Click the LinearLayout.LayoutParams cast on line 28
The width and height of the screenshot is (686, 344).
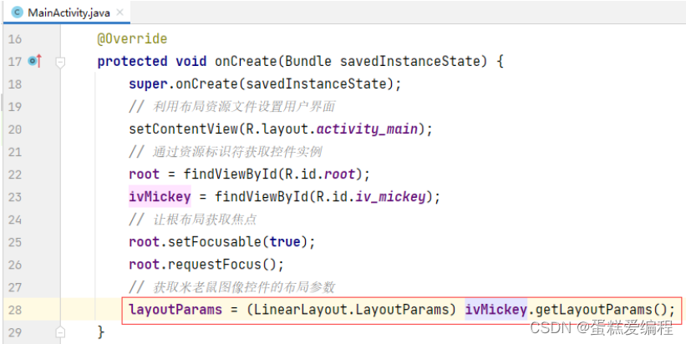coord(351,310)
